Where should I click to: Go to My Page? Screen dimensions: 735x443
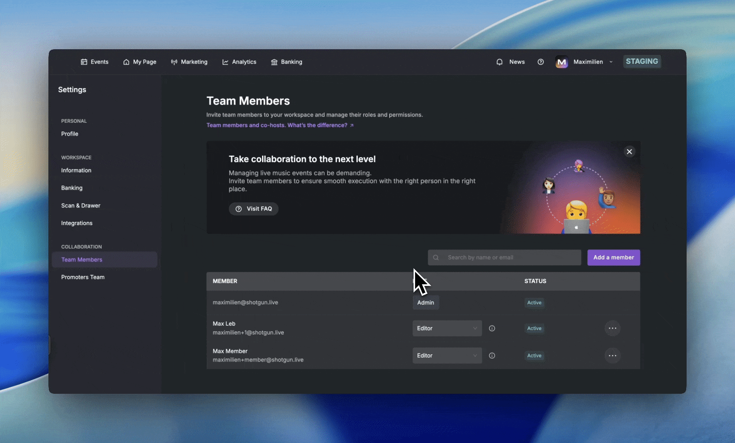[x=140, y=62]
